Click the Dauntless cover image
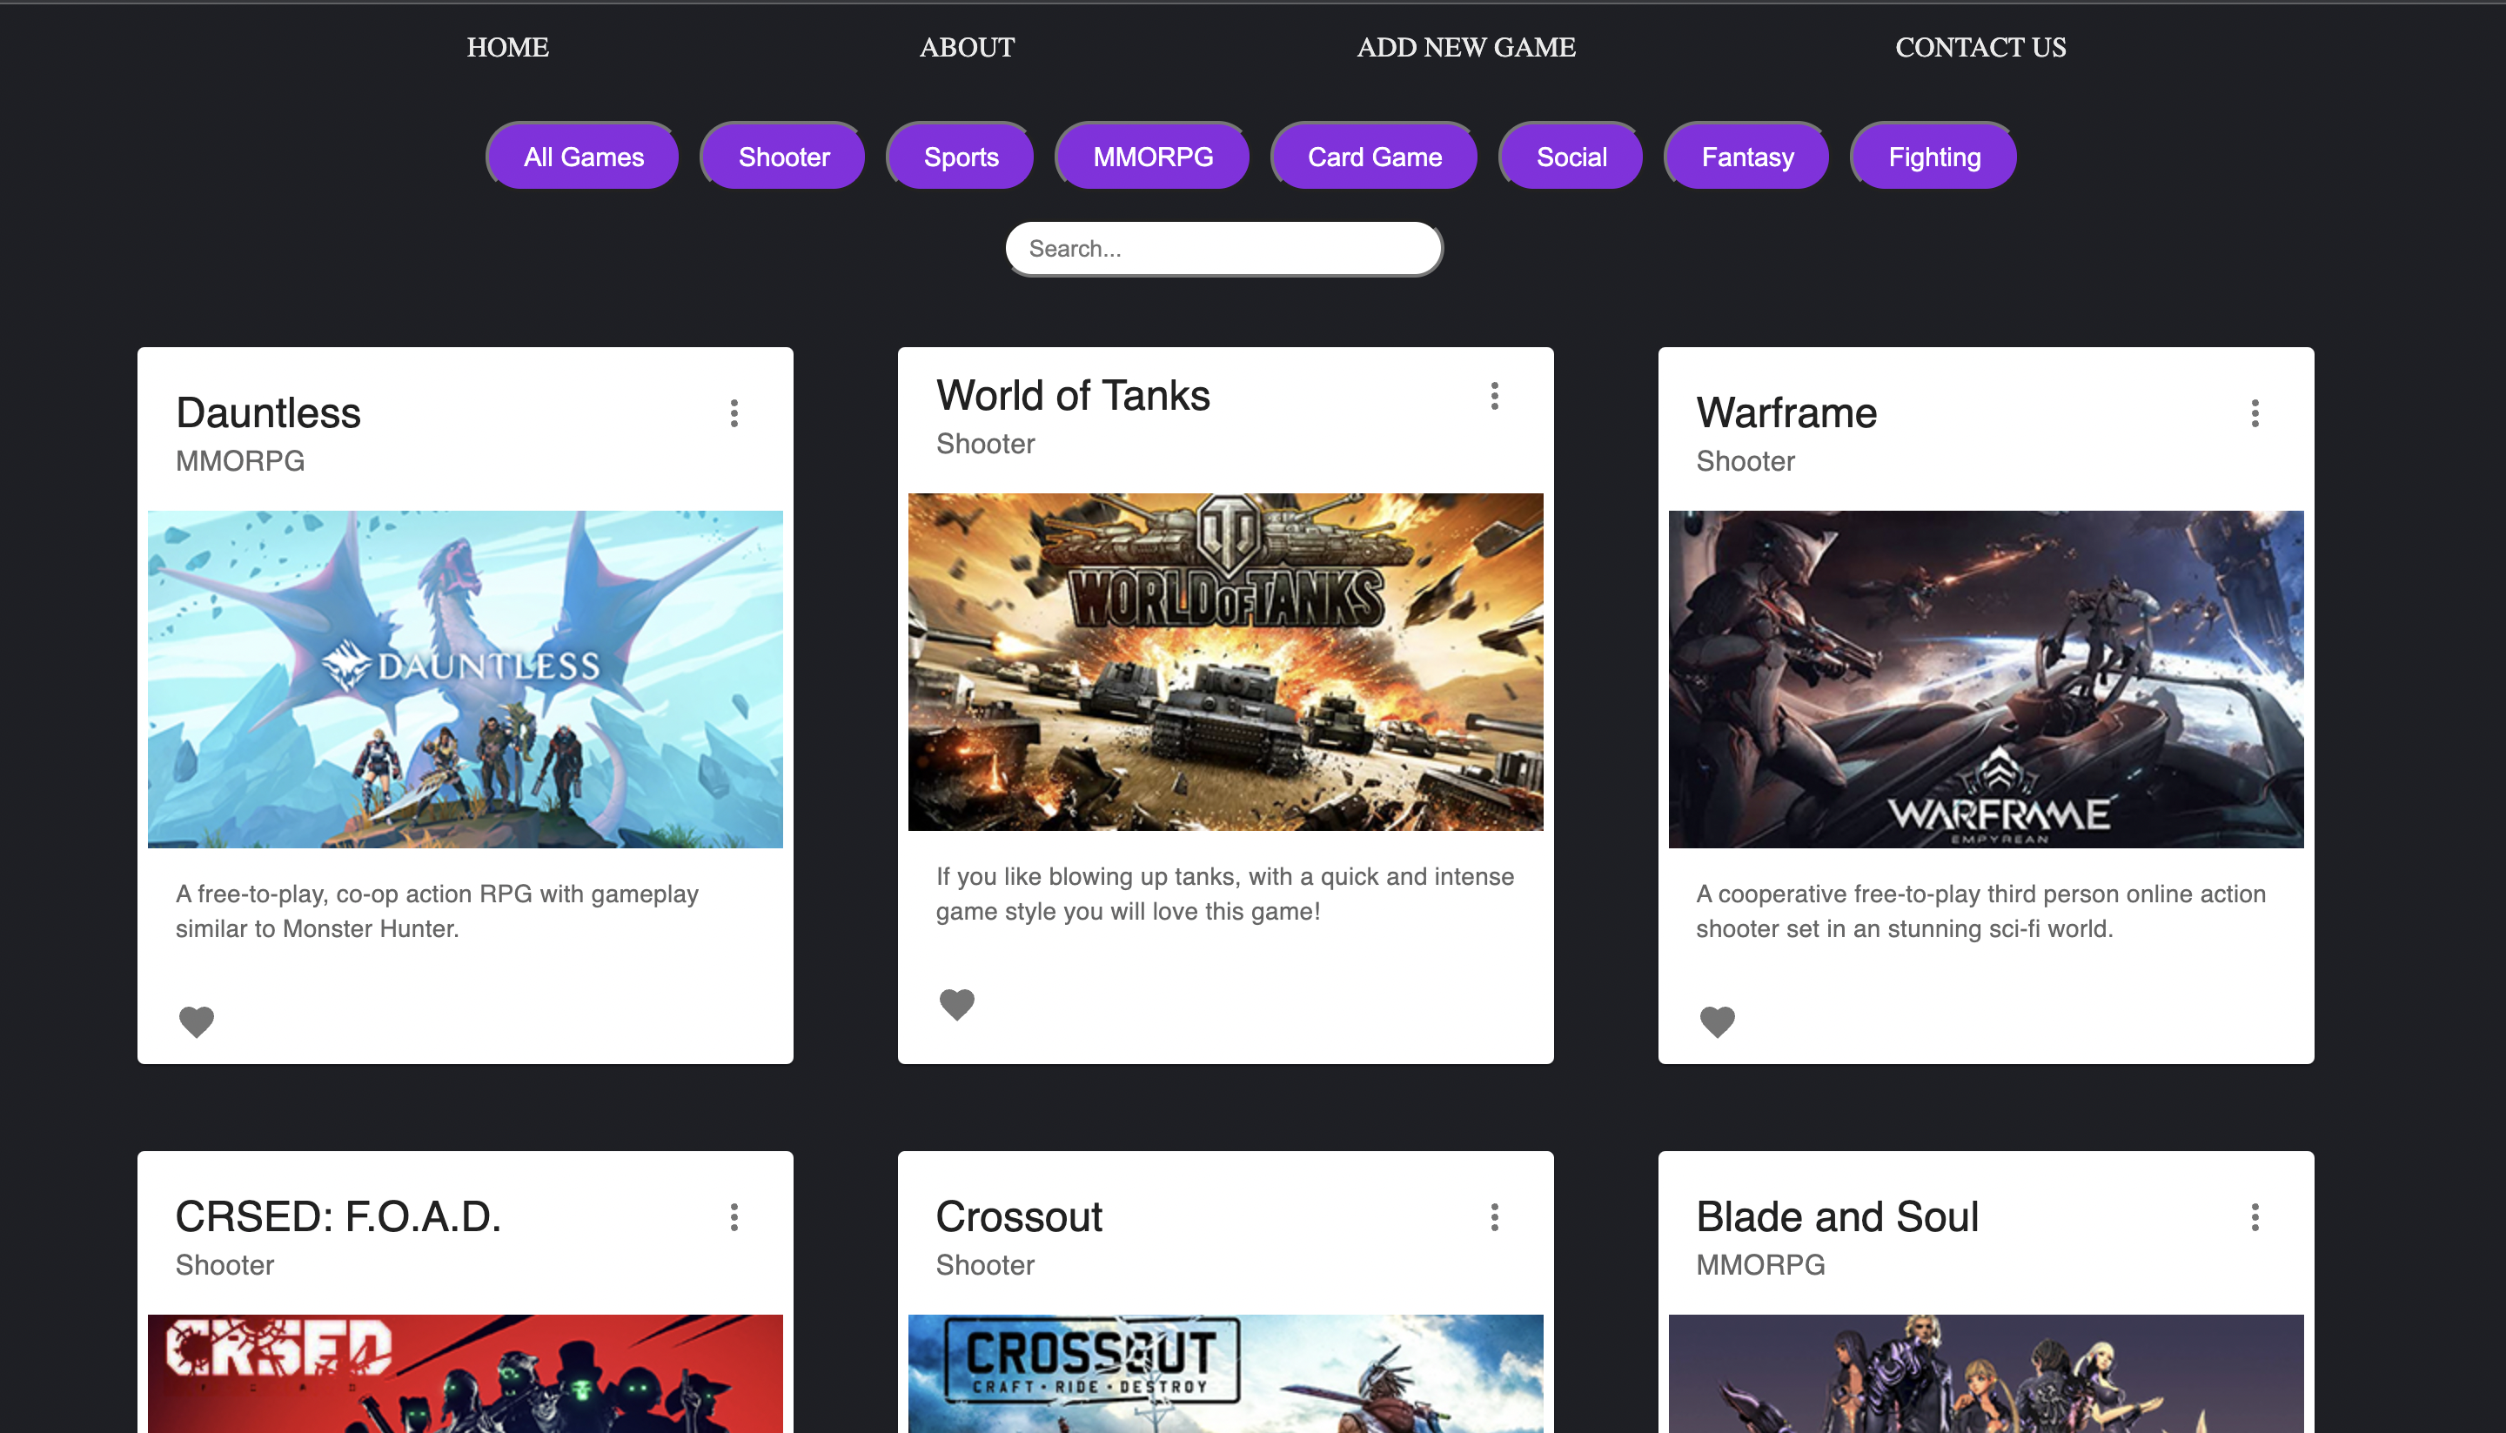The image size is (2506, 1433). 466,680
